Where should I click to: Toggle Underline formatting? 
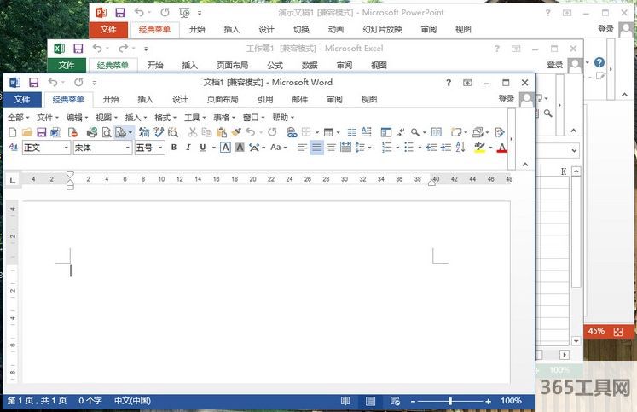(203, 147)
